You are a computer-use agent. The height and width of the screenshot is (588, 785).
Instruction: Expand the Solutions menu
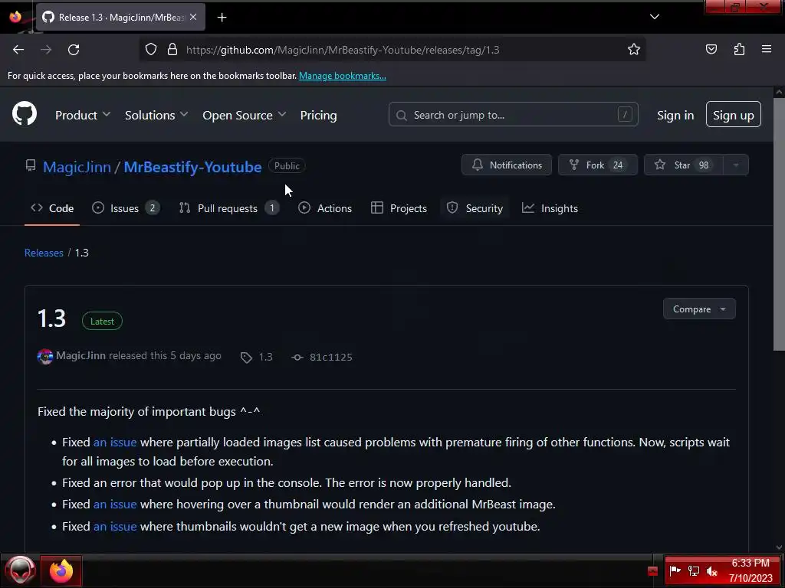click(x=156, y=115)
